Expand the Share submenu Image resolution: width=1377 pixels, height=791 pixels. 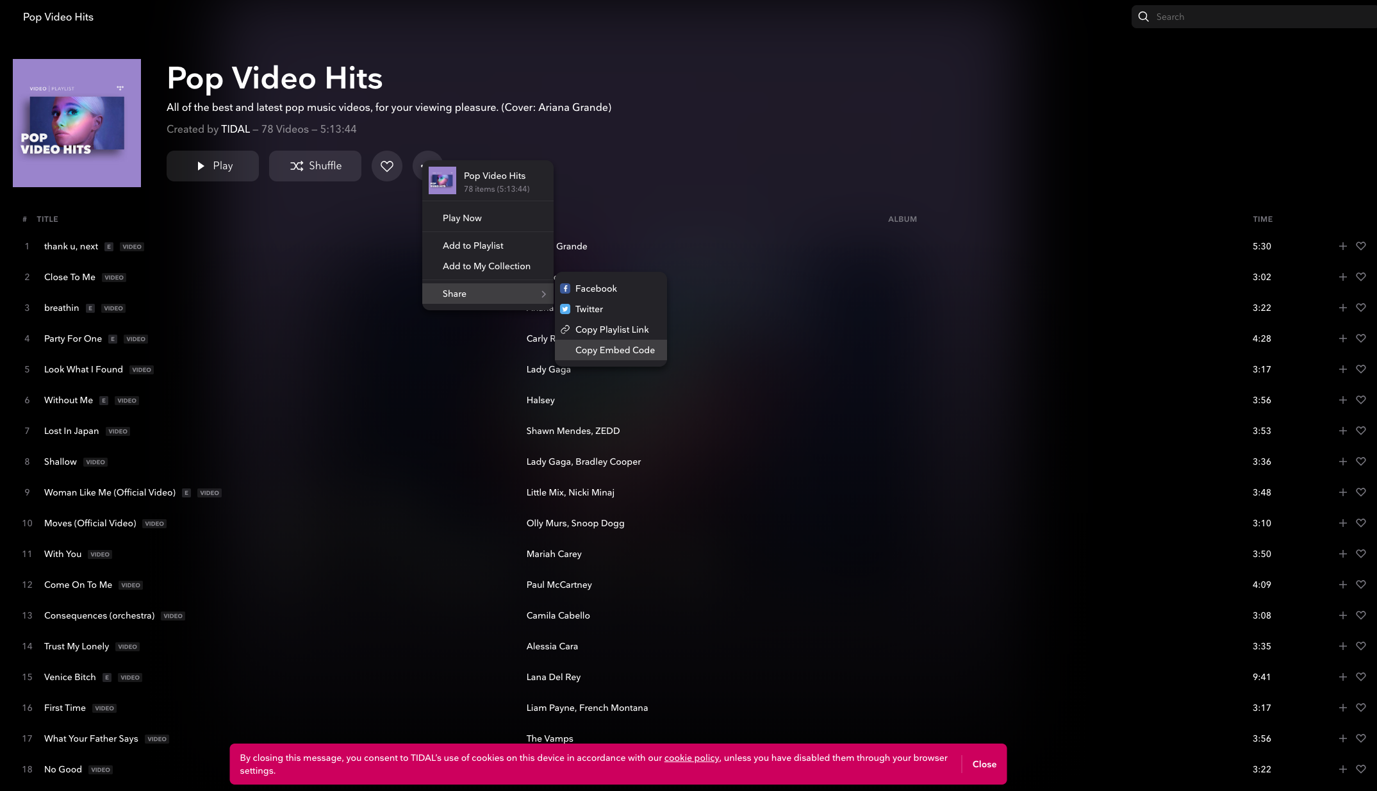[488, 294]
